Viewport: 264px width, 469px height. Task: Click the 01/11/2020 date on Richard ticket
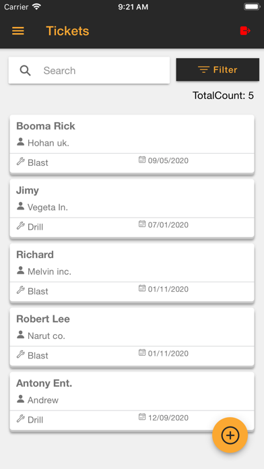tap(168, 289)
